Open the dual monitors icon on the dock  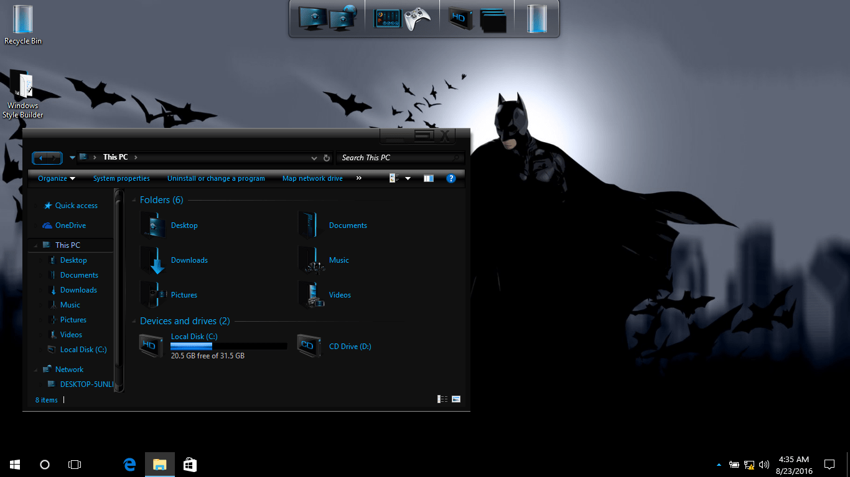pos(324,17)
